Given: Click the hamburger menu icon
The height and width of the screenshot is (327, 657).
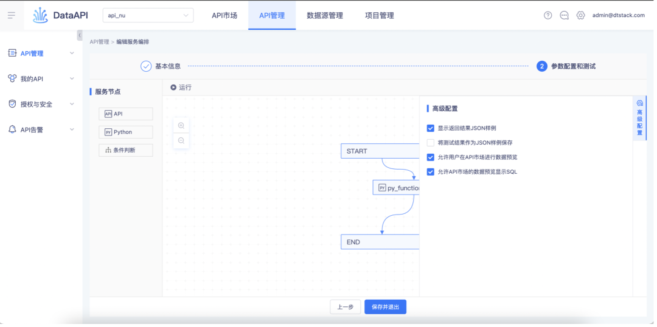Looking at the screenshot, I should 12,15.
